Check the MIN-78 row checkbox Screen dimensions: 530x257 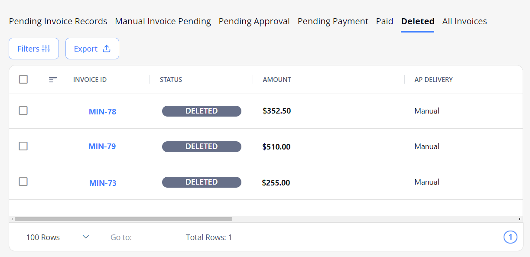pos(23,111)
